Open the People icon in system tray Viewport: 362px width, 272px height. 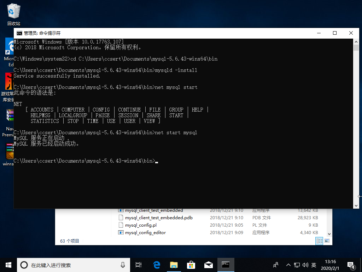coord(276,265)
